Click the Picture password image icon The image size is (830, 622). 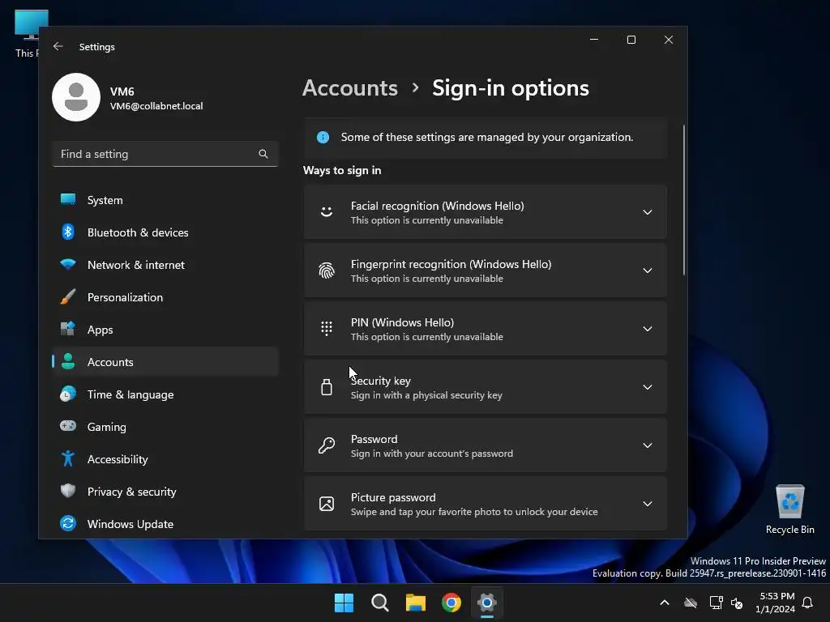coord(327,504)
